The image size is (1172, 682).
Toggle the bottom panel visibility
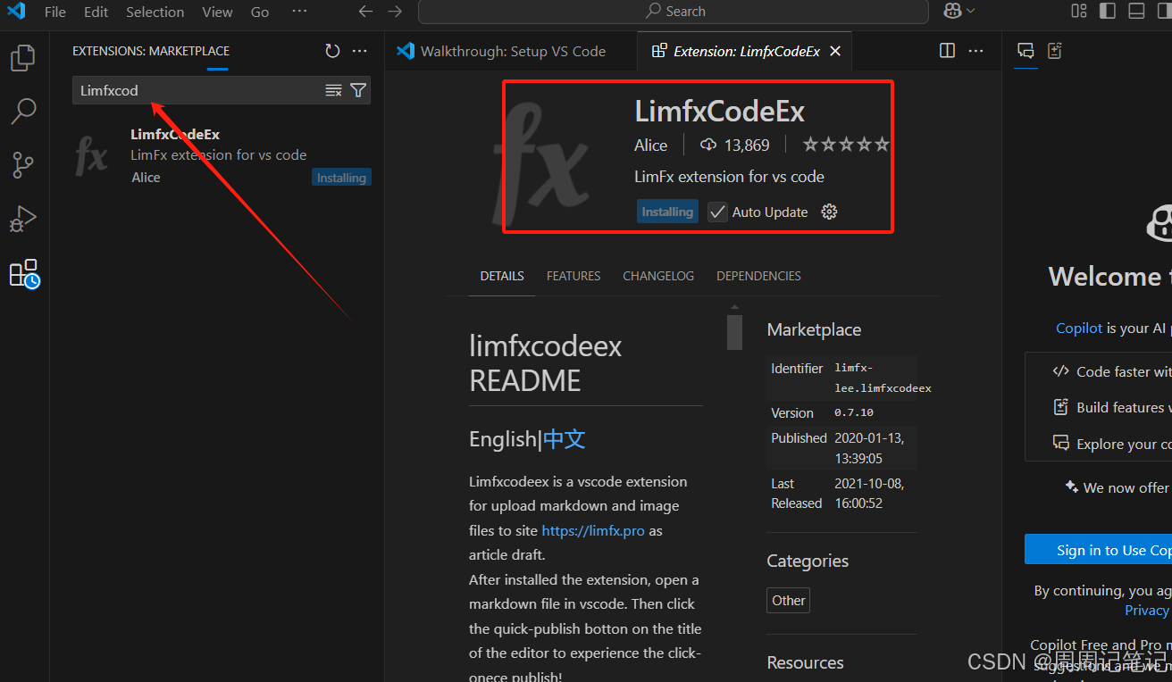1136,11
